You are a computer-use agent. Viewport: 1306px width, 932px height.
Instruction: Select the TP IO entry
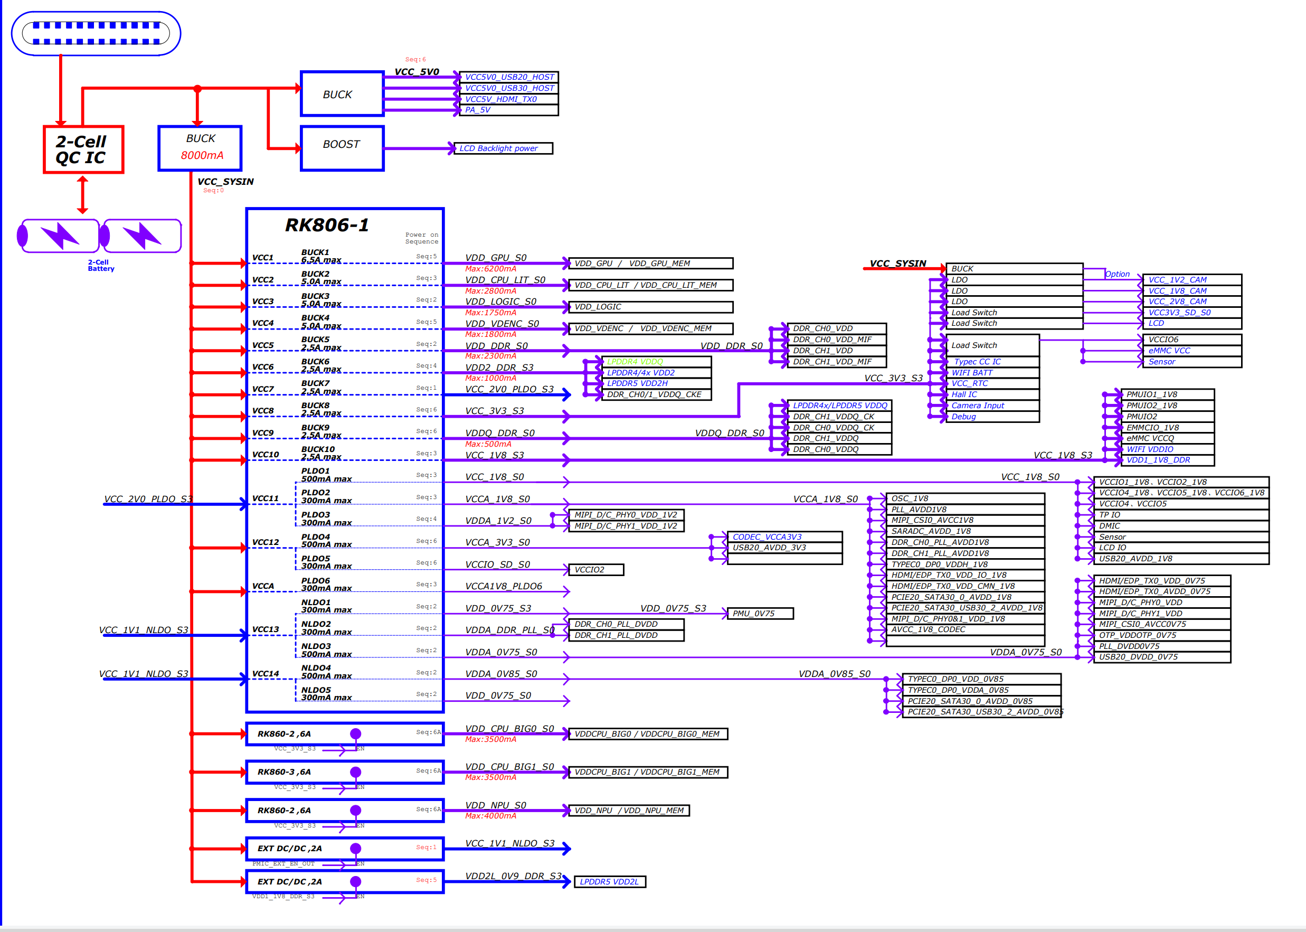[1181, 515]
